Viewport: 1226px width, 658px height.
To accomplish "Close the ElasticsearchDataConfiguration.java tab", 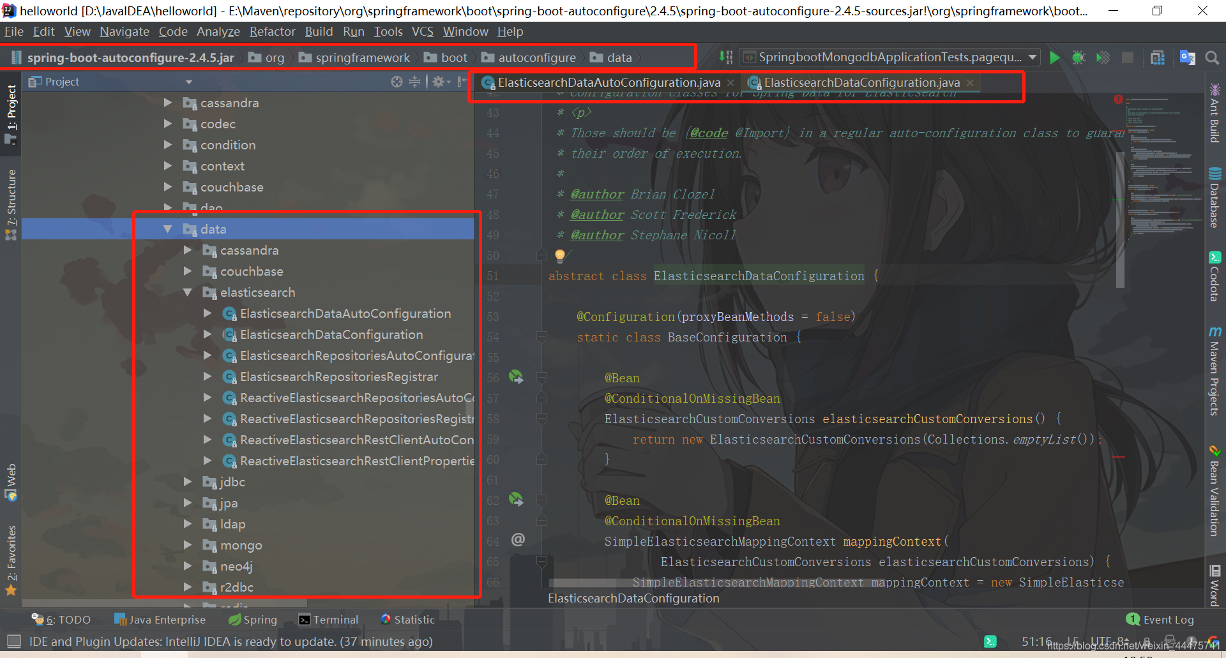I will (x=970, y=82).
